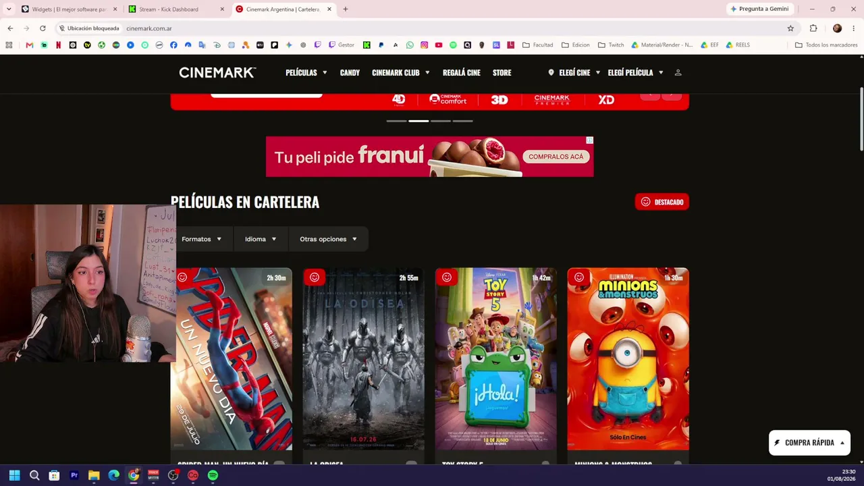Open Spotify from the taskbar
The height and width of the screenshot is (486, 864).
coord(213,475)
